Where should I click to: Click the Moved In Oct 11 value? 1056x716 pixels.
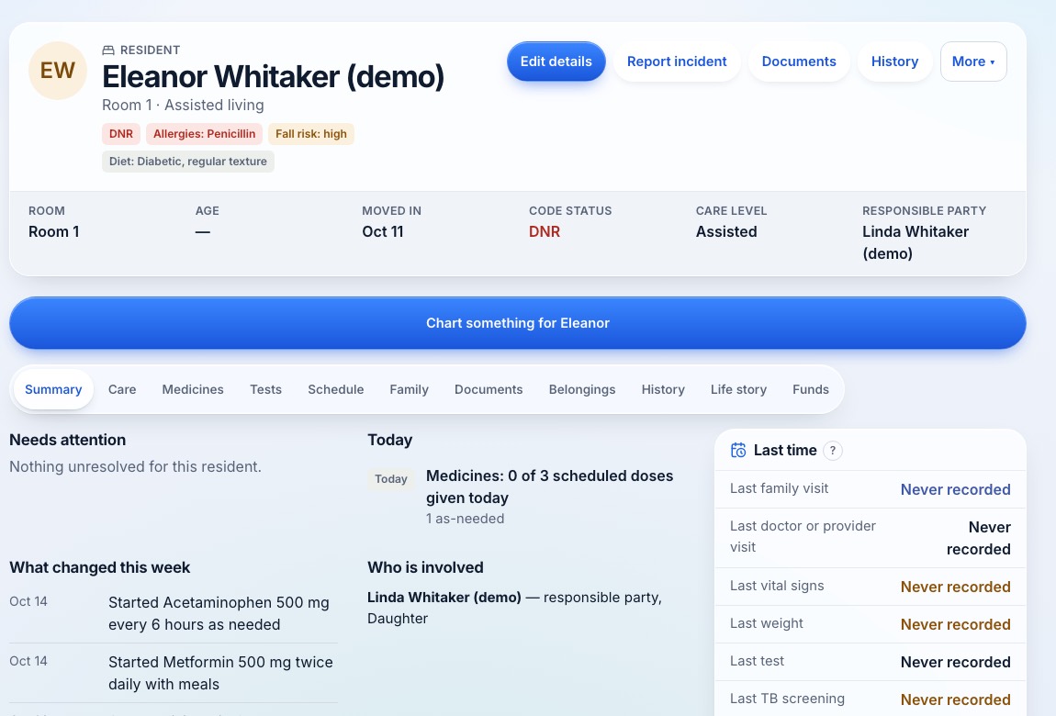383,231
